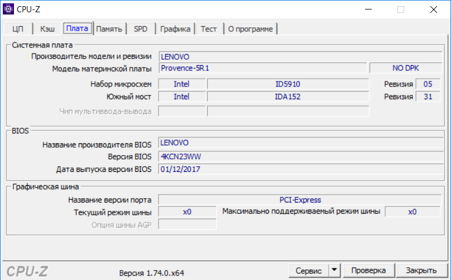Image resolution: width=451 pixels, height=280 pixels.
Task: Expand the Сервис dropdown arrow
Action: coord(334,270)
